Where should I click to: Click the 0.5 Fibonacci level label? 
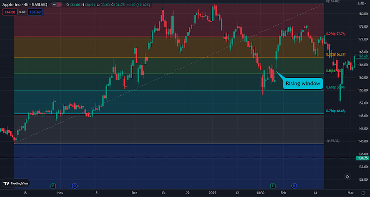[333, 71]
